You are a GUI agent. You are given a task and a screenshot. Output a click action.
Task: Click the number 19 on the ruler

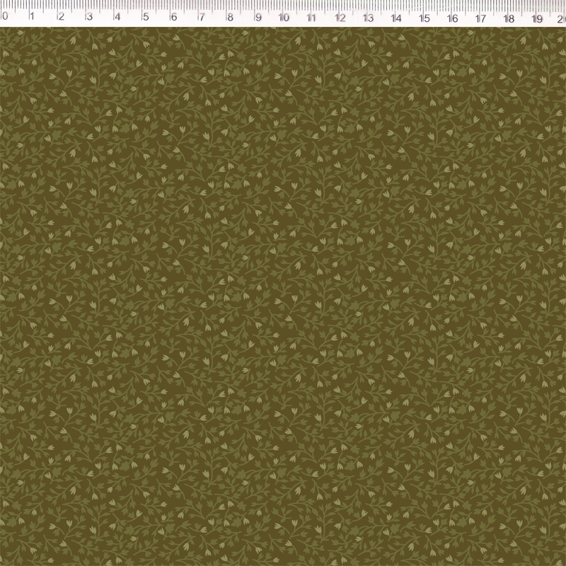537,15
